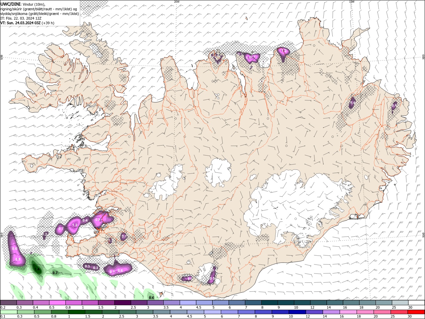Pick the pale grey 25 swatch in upper legend
This screenshot has width=425, height=319.
tap(400, 303)
